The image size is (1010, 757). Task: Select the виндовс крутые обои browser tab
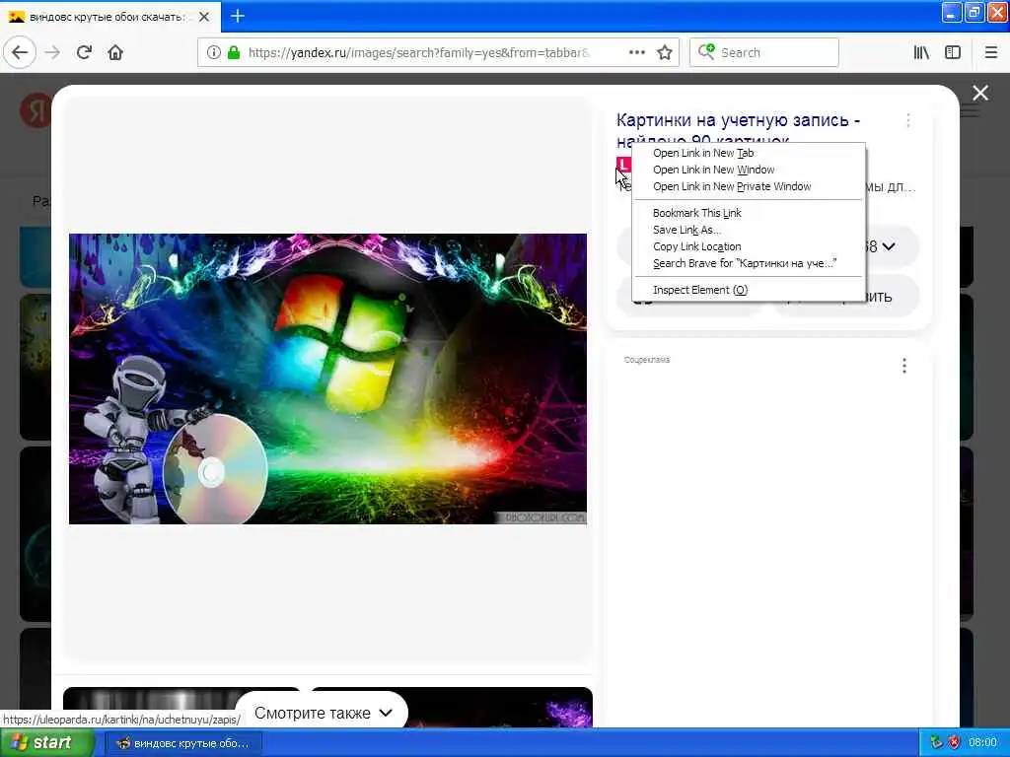tap(109, 17)
